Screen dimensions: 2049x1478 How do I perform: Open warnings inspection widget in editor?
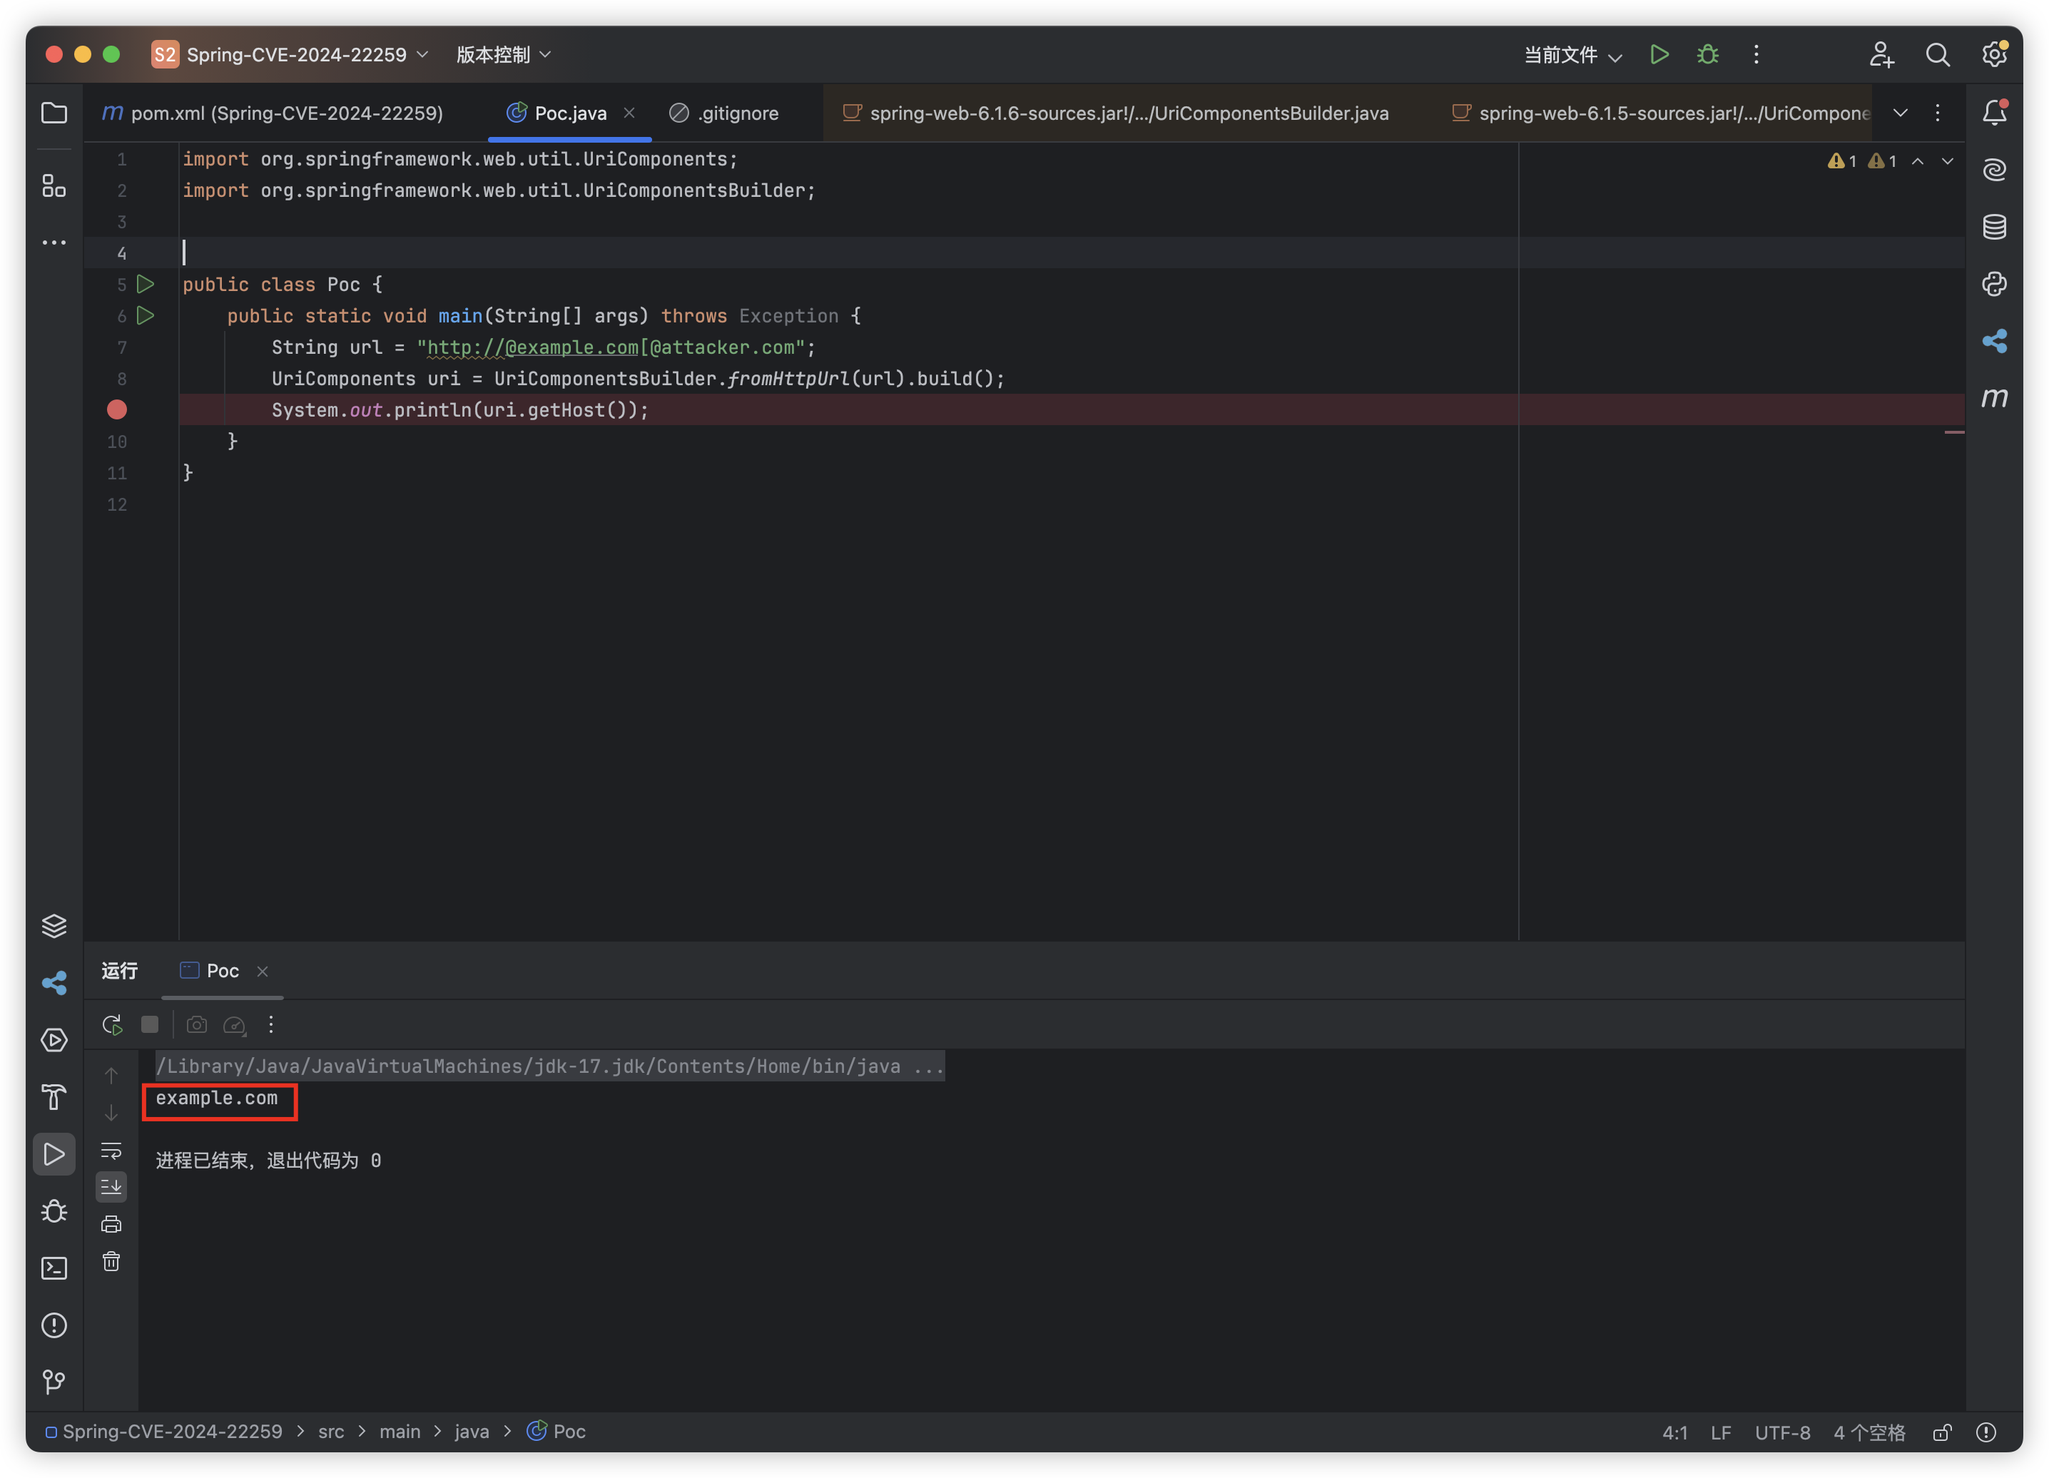tap(1861, 160)
